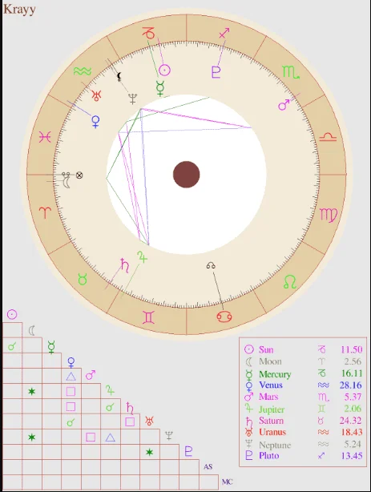Click the Neptune label in the legend

[275, 445]
